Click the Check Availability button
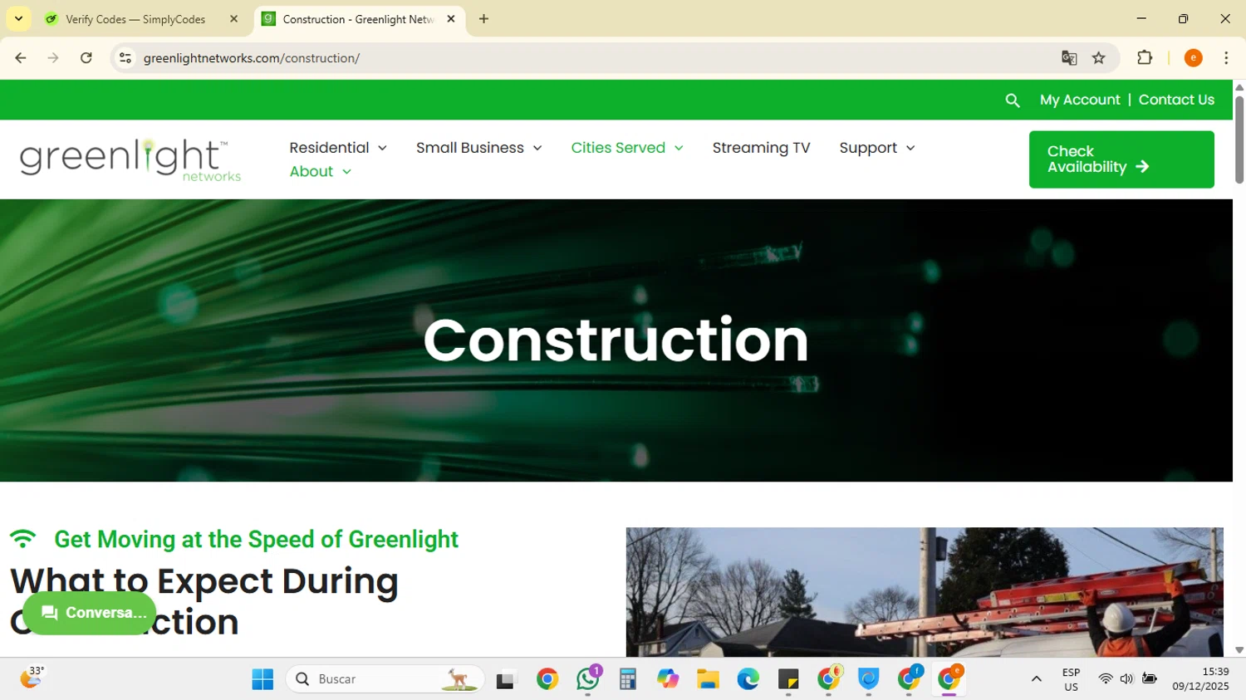 (x=1121, y=159)
